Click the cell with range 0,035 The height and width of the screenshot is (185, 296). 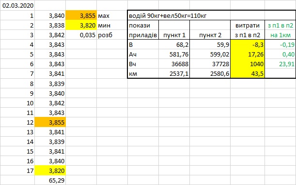click(81, 35)
